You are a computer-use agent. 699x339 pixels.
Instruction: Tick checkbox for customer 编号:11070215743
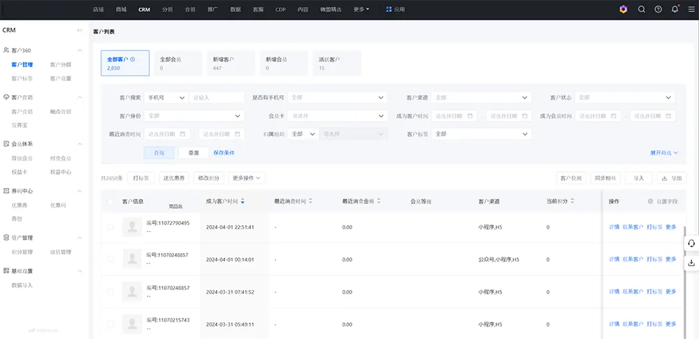click(x=110, y=324)
